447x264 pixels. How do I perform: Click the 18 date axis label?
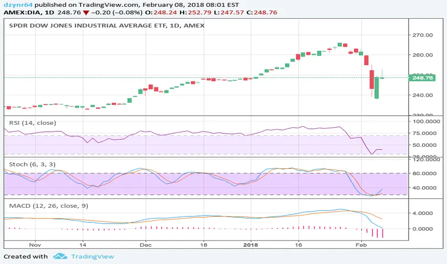203,245
